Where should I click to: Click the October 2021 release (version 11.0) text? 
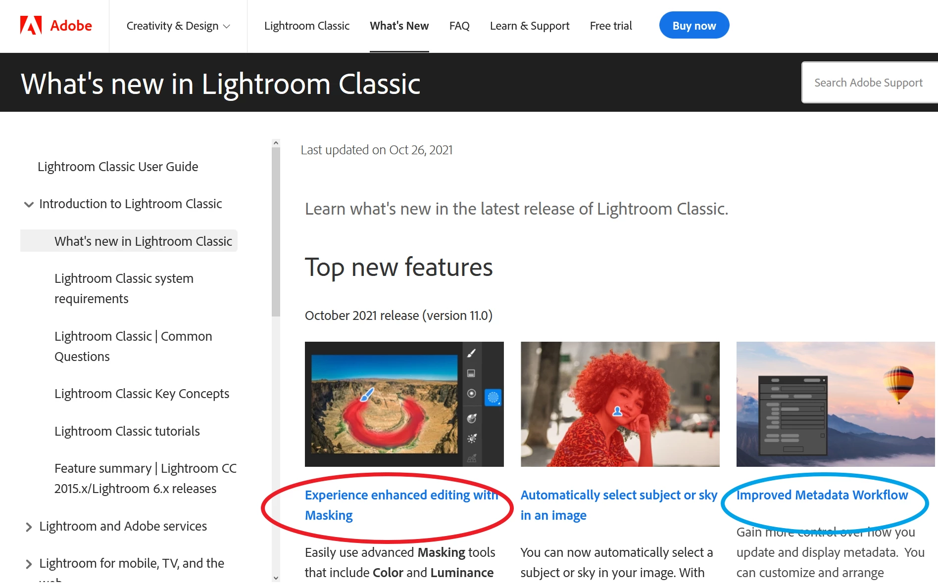pos(398,315)
